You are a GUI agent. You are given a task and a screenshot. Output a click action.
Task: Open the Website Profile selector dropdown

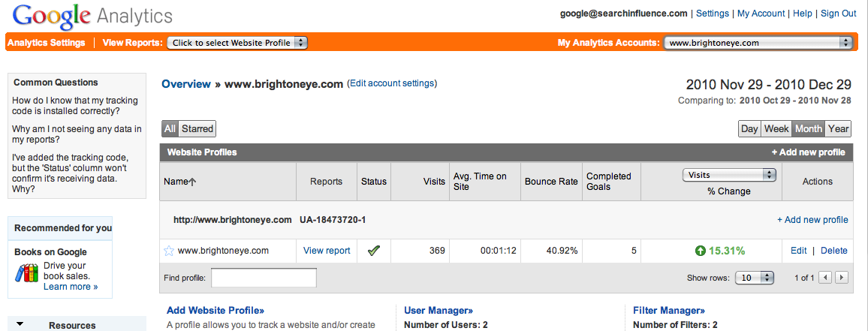tap(237, 43)
